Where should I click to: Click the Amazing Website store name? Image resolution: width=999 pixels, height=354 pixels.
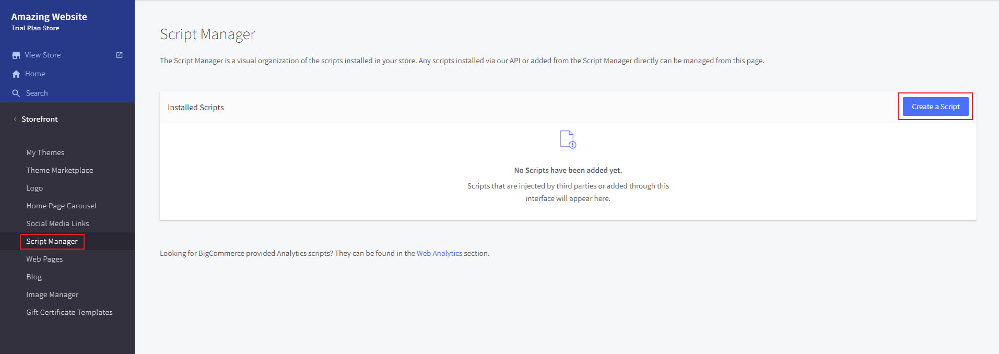tap(49, 17)
